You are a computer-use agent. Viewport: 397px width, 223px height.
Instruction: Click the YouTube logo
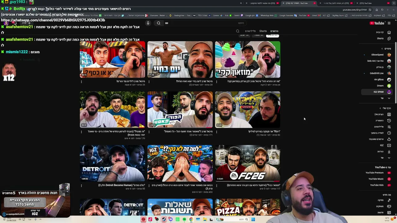(377, 23)
